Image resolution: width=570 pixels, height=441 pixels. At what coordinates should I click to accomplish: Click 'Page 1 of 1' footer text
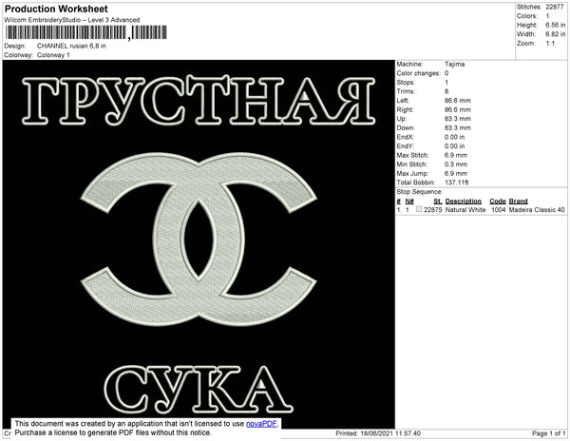point(548,433)
